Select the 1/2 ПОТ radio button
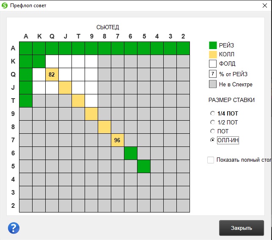This screenshot has width=272, height=240. (212, 122)
